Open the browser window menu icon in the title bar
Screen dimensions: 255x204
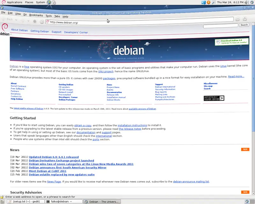(2, 7)
